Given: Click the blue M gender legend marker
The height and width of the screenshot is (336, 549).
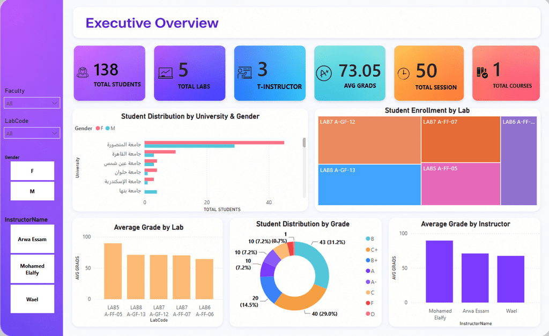Looking at the screenshot, I should [x=108, y=129].
